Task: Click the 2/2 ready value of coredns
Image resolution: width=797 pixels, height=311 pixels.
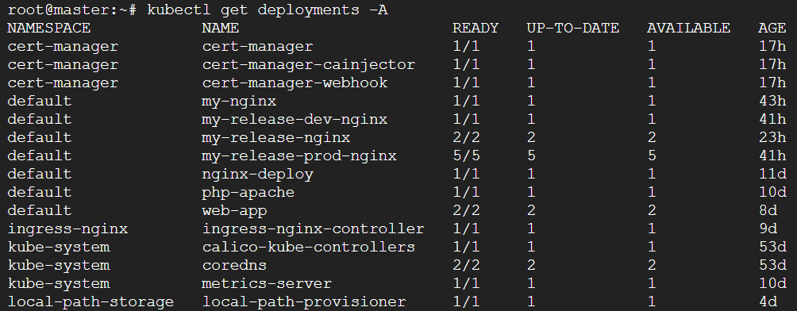Action: click(466, 265)
